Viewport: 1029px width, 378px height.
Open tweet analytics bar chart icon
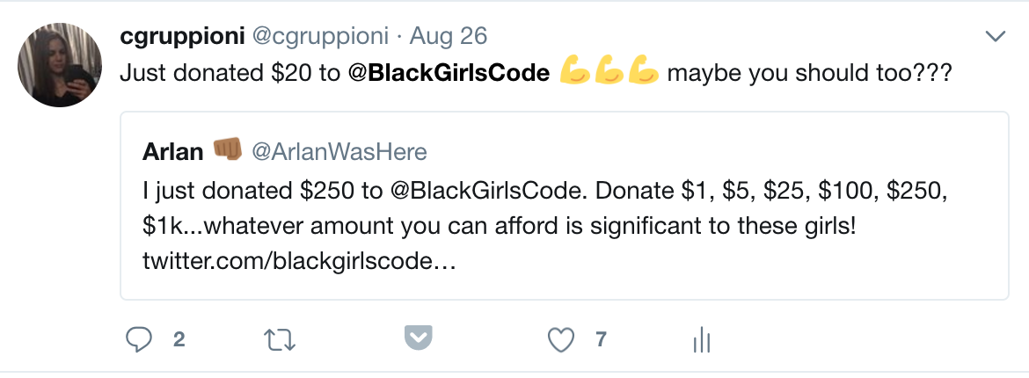[702, 340]
